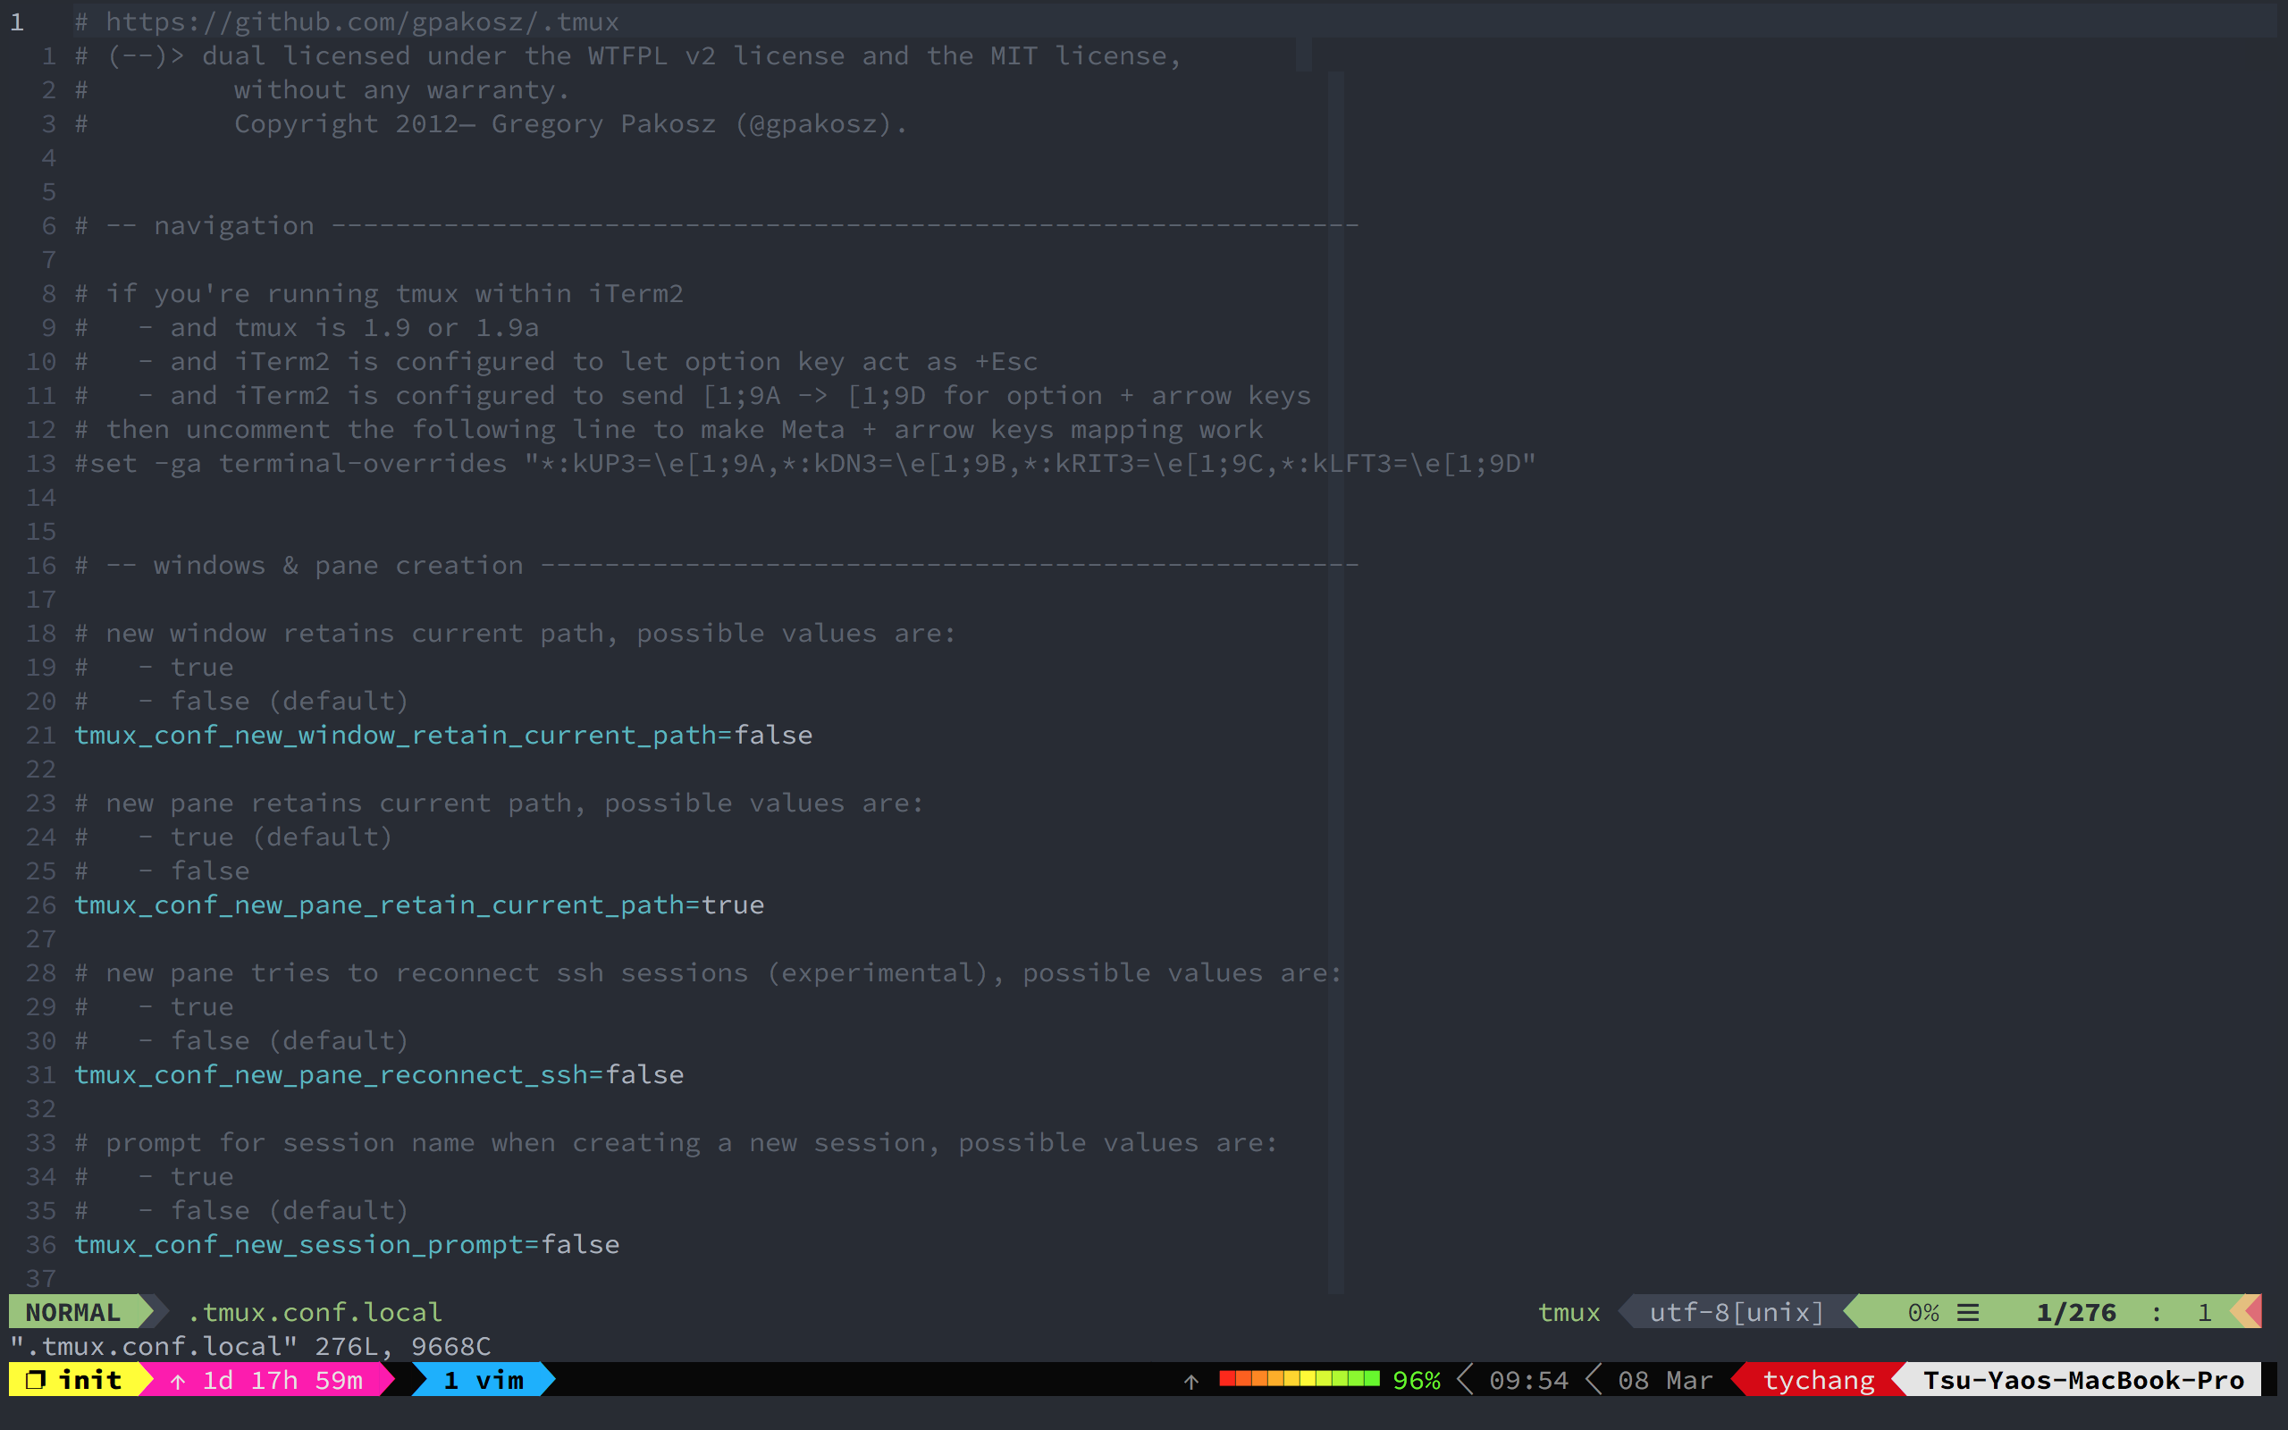Click the chevron separator before 09:54
This screenshot has height=1430, width=2288.
(1466, 1380)
